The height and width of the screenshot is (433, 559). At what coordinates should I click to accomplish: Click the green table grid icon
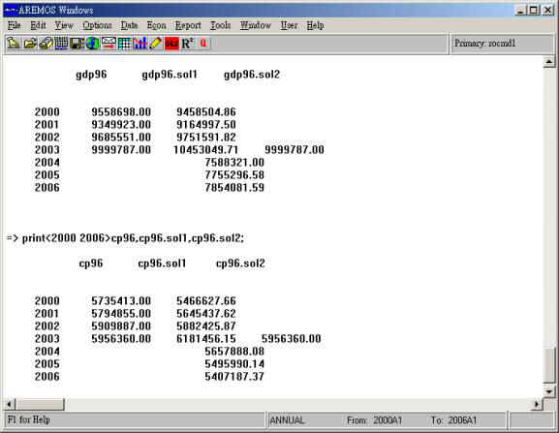[124, 44]
